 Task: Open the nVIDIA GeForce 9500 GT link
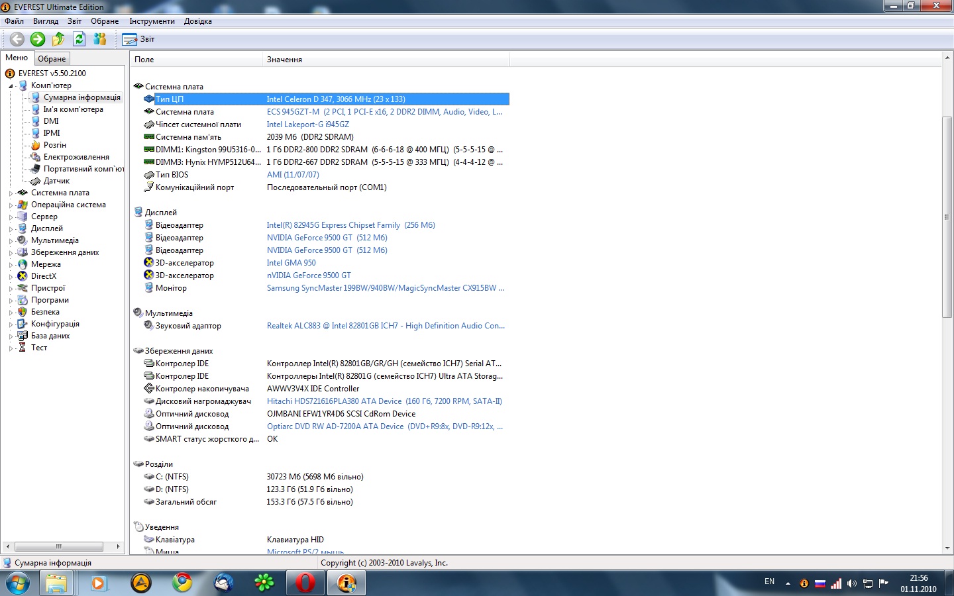click(309, 275)
